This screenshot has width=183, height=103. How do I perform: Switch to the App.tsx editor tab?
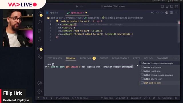[x=52, y=13]
